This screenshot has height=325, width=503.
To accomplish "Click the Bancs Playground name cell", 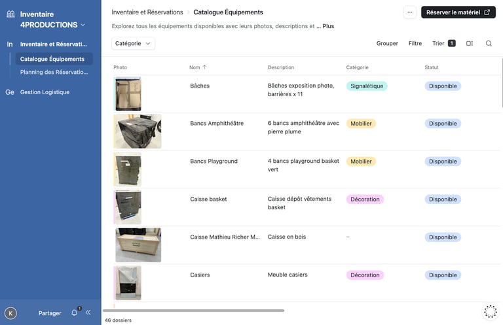I will coord(214,162).
